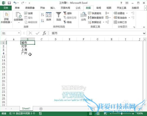Viewport: 147px width, 116px height.
Task: Open the What-If Analysis dropdown icon
Action: tap(108, 18)
